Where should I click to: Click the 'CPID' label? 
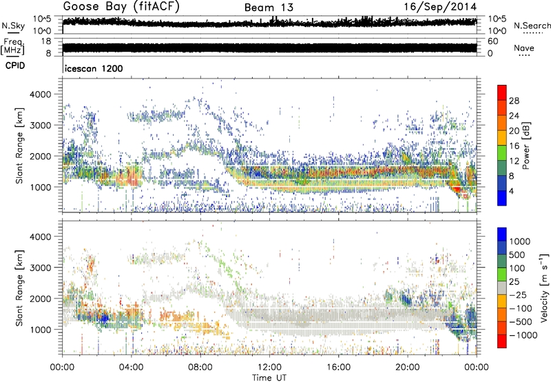pyautogui.click(x=15, y=66)
